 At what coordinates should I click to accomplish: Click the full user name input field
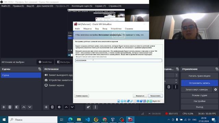coord(119,60)
